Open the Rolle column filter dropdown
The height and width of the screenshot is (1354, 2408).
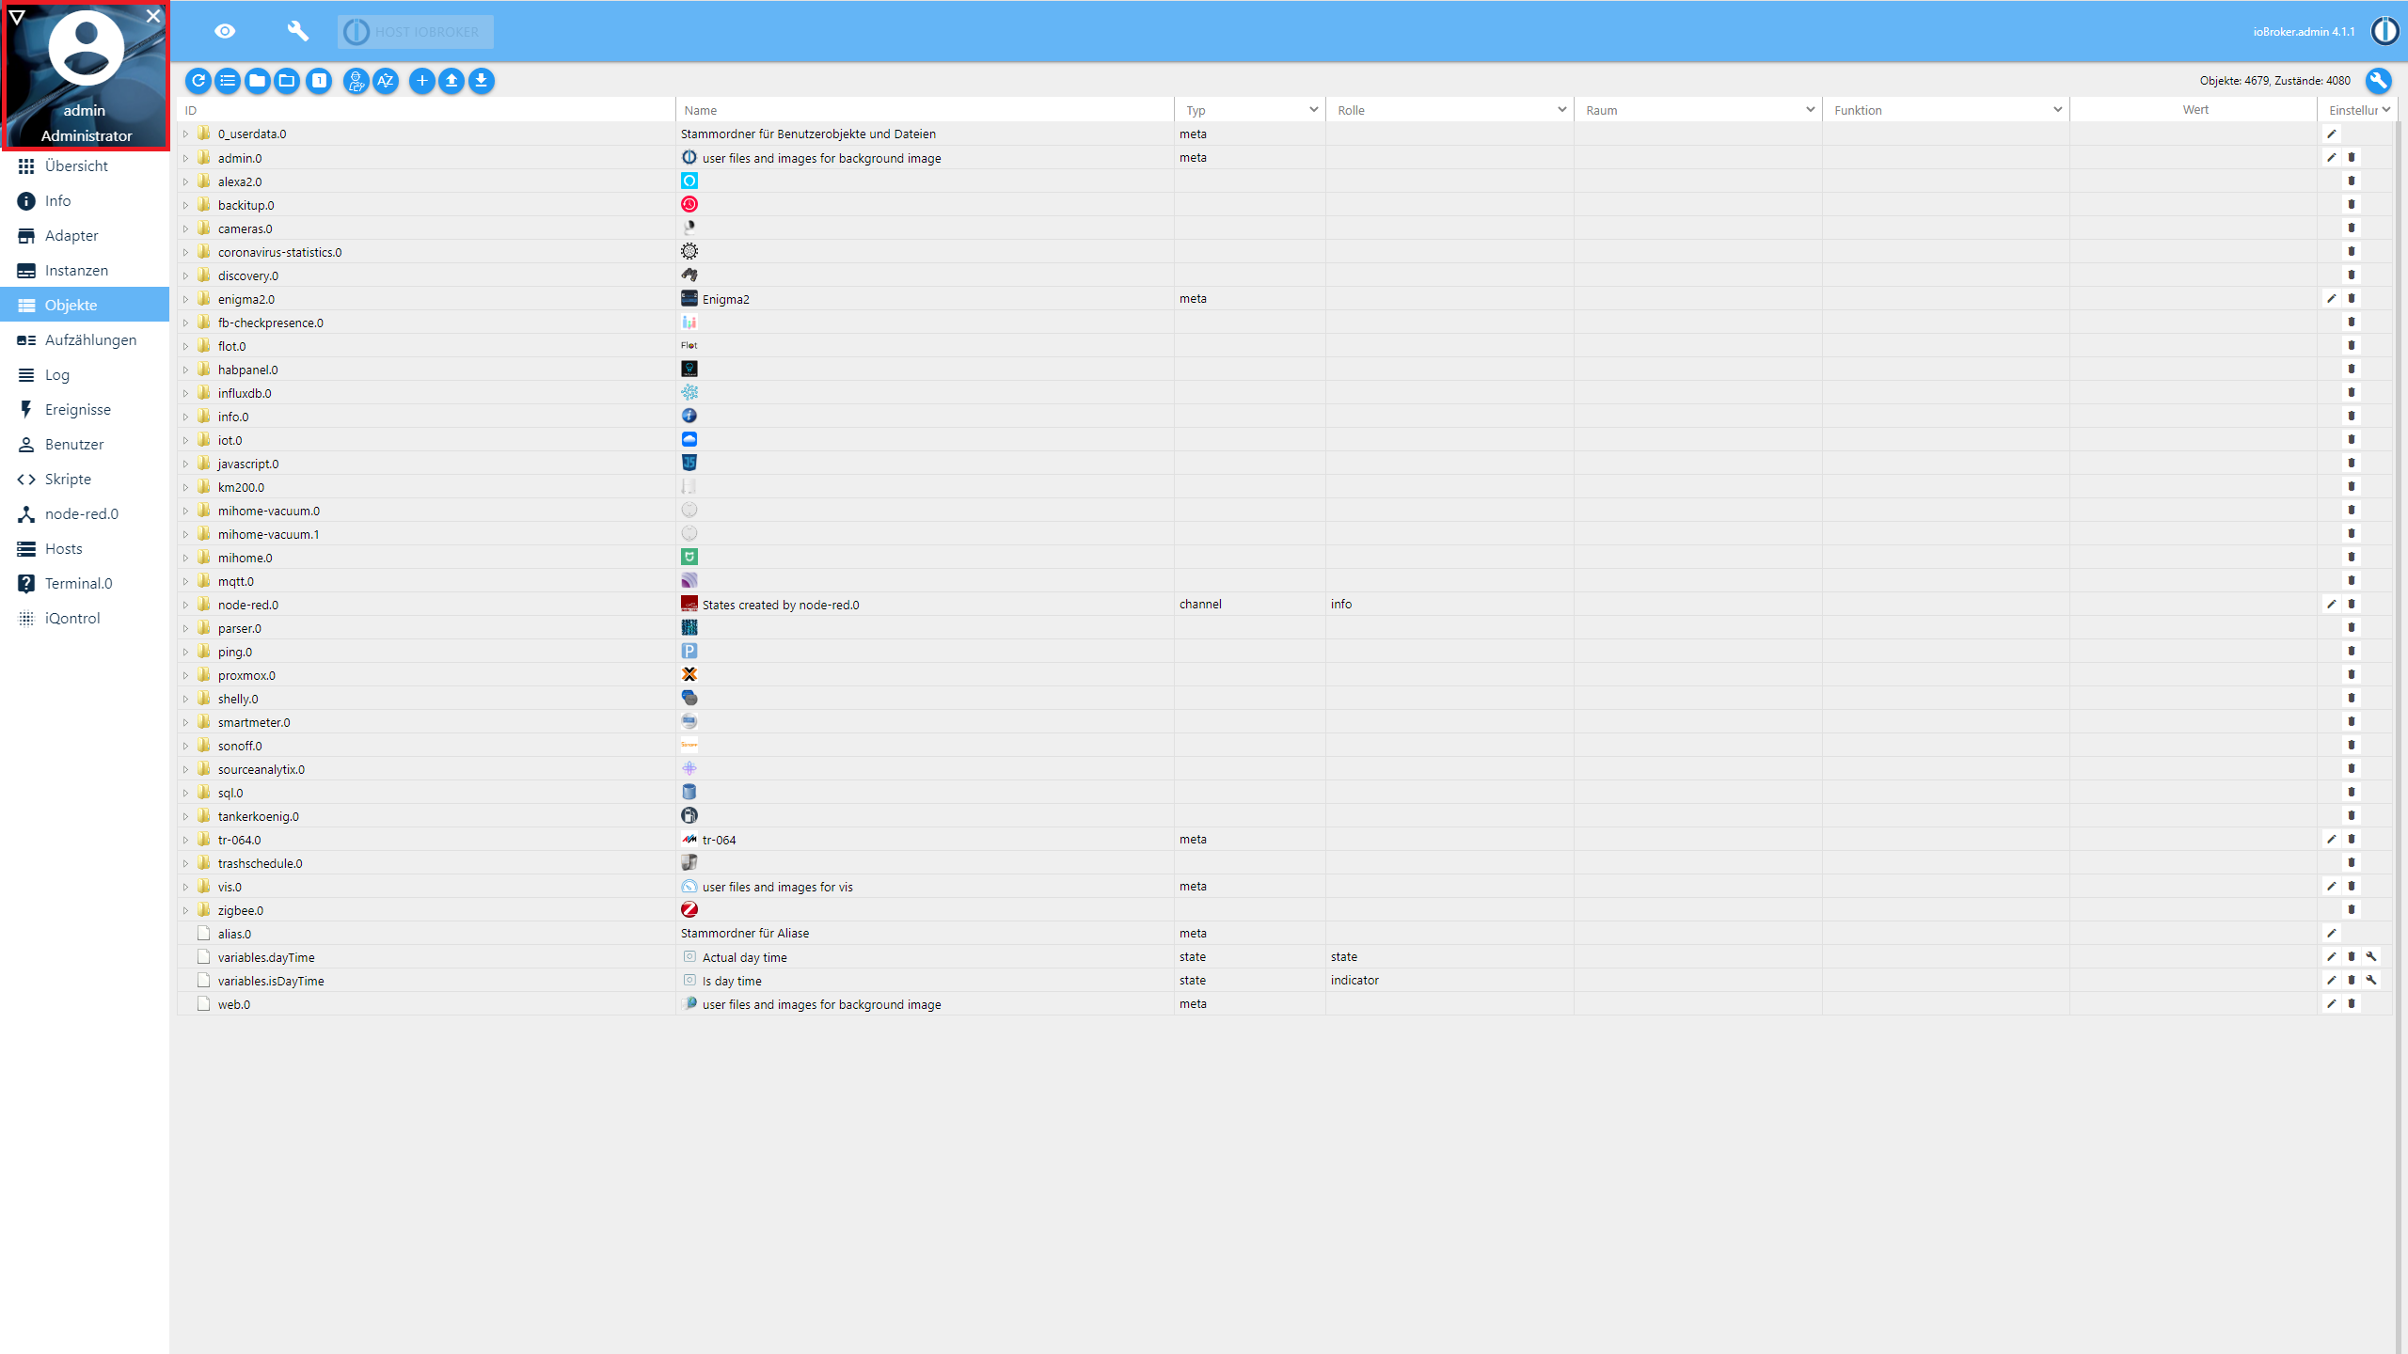coord(1561,110)
